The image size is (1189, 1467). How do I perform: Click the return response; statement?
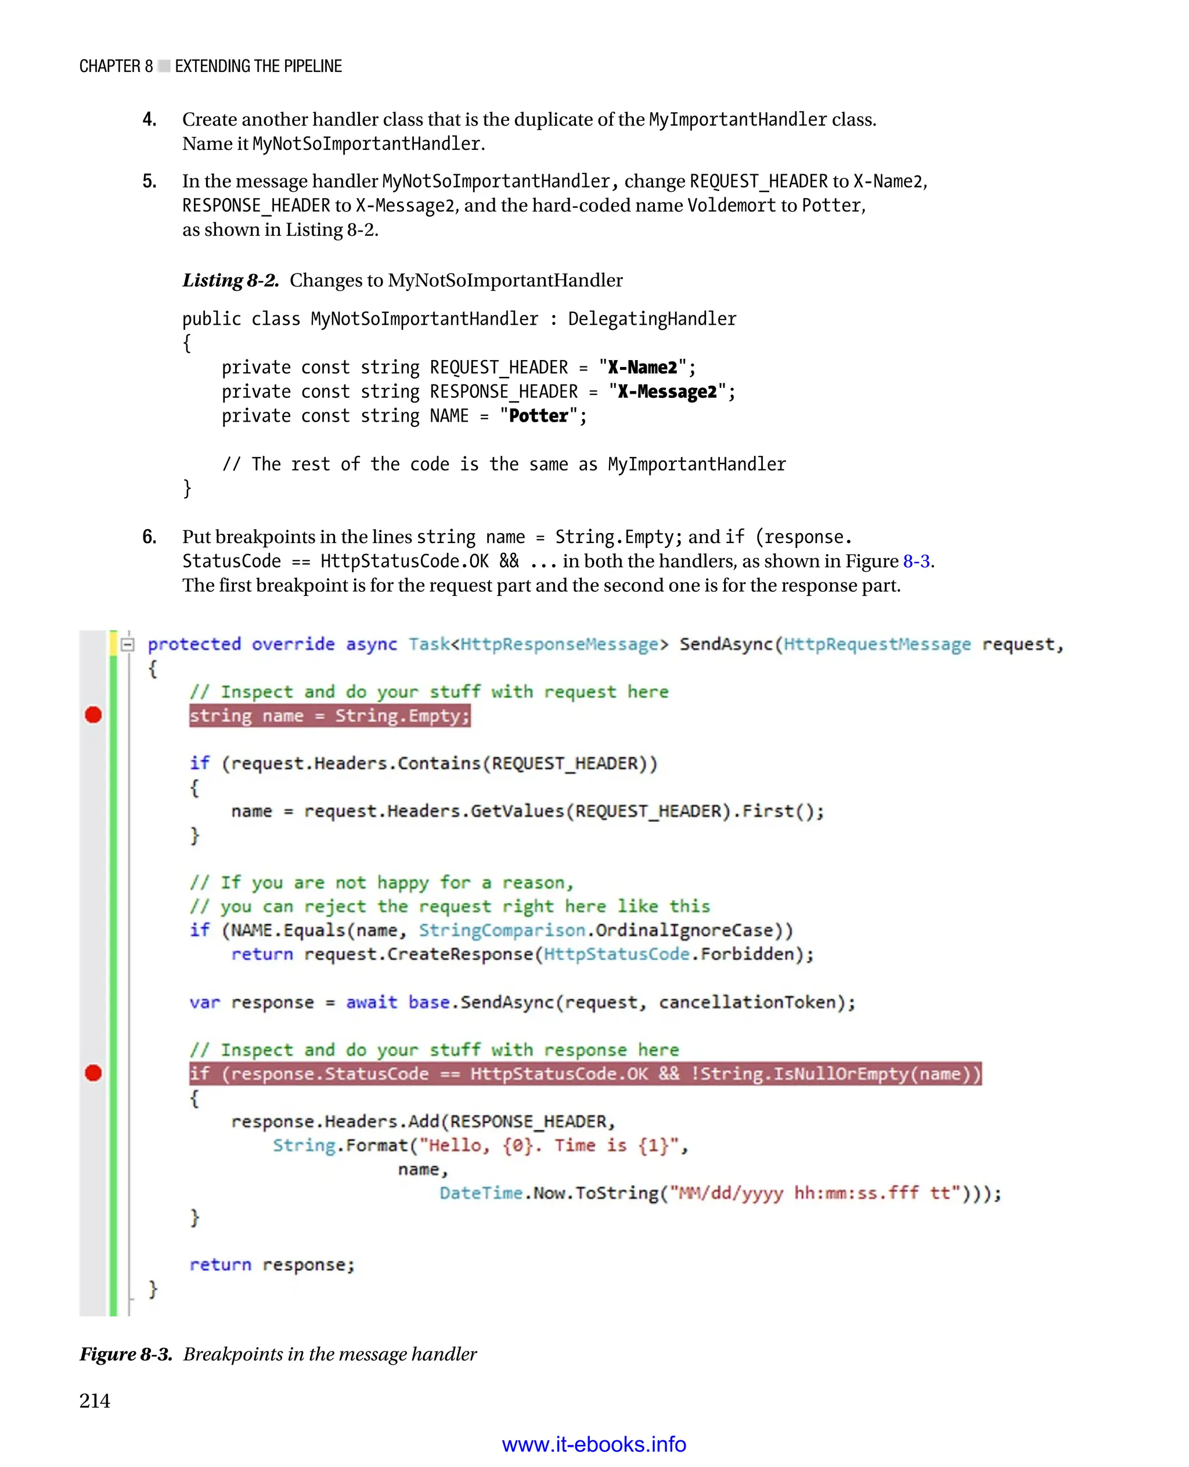272,1264
